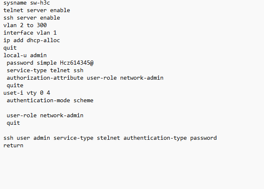
Task: Click the "local-u admin" line
Action: [25, 55]
